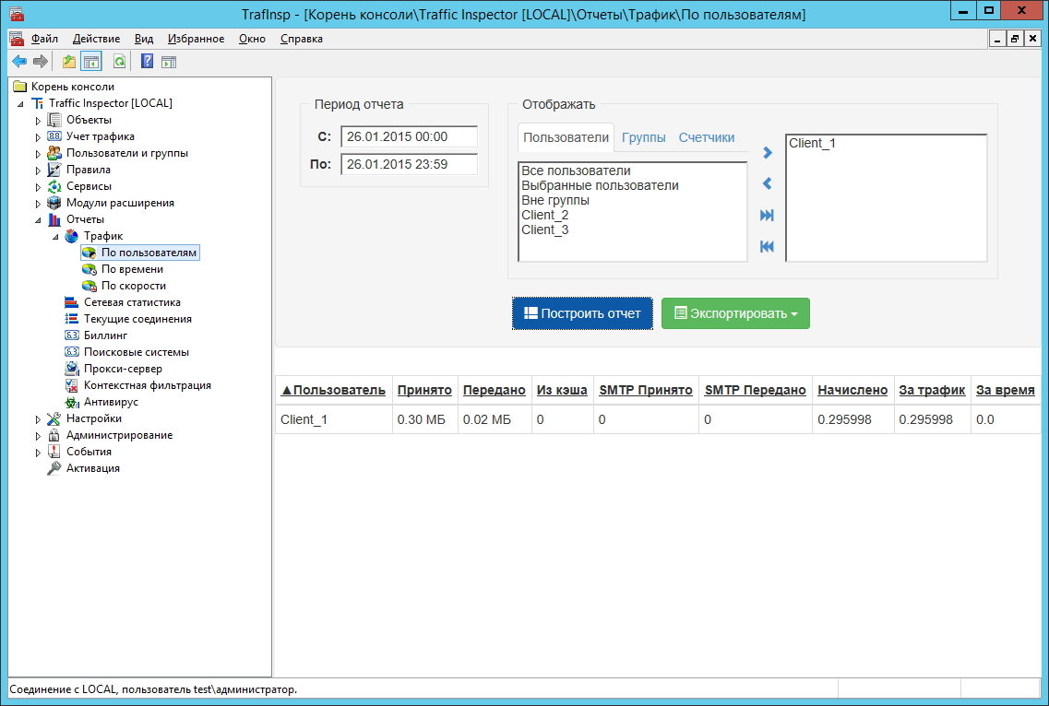
Task: Toggle the console tree pane icon
Action: [x=91, y=62]
